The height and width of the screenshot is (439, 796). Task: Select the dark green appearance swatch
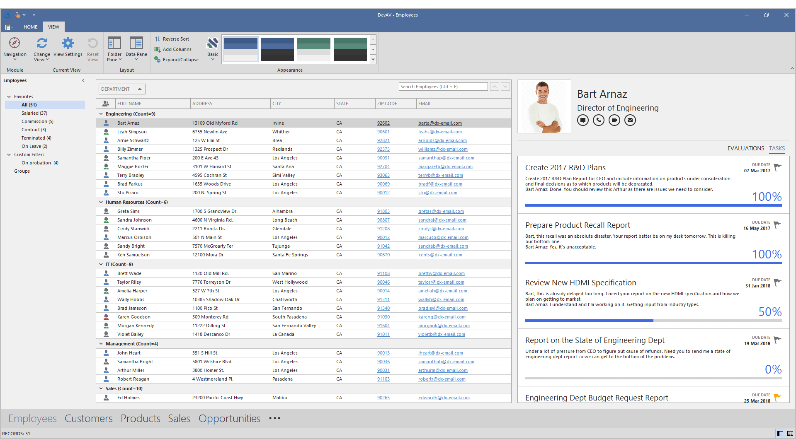350,49
